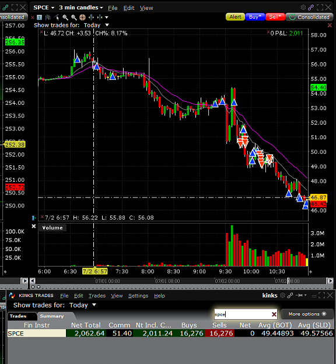Open the SPCE symbol dropdown
The width and height of the screenshot is (336, 364).
[44, 8]
